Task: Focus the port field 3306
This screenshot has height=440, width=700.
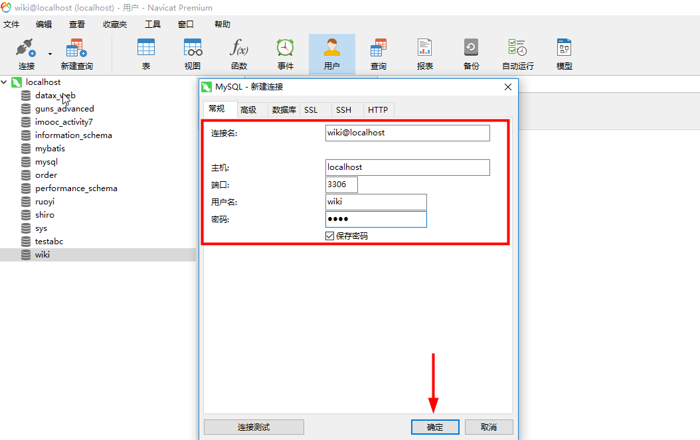Action: point(341,184)
